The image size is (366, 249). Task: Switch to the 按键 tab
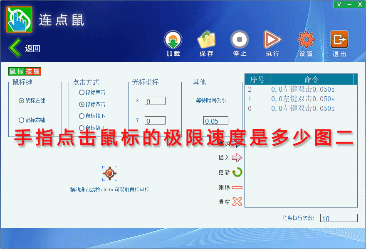pos(33,71)
